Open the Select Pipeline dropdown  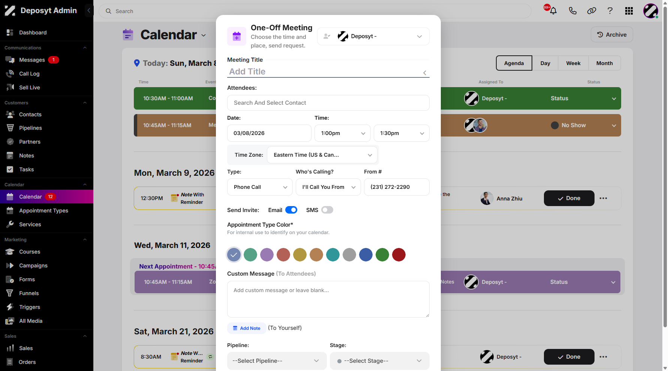[x=277, y=361]
